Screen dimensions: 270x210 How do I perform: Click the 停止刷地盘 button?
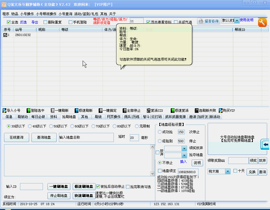tap(59, 195)
